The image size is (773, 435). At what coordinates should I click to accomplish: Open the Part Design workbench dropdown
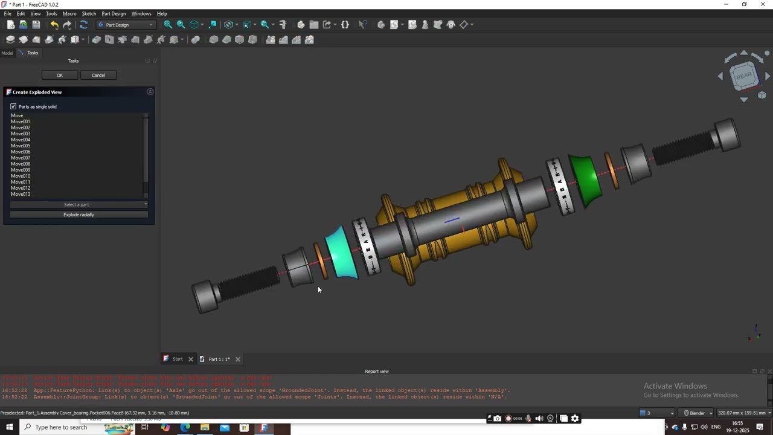pos(126,25)
